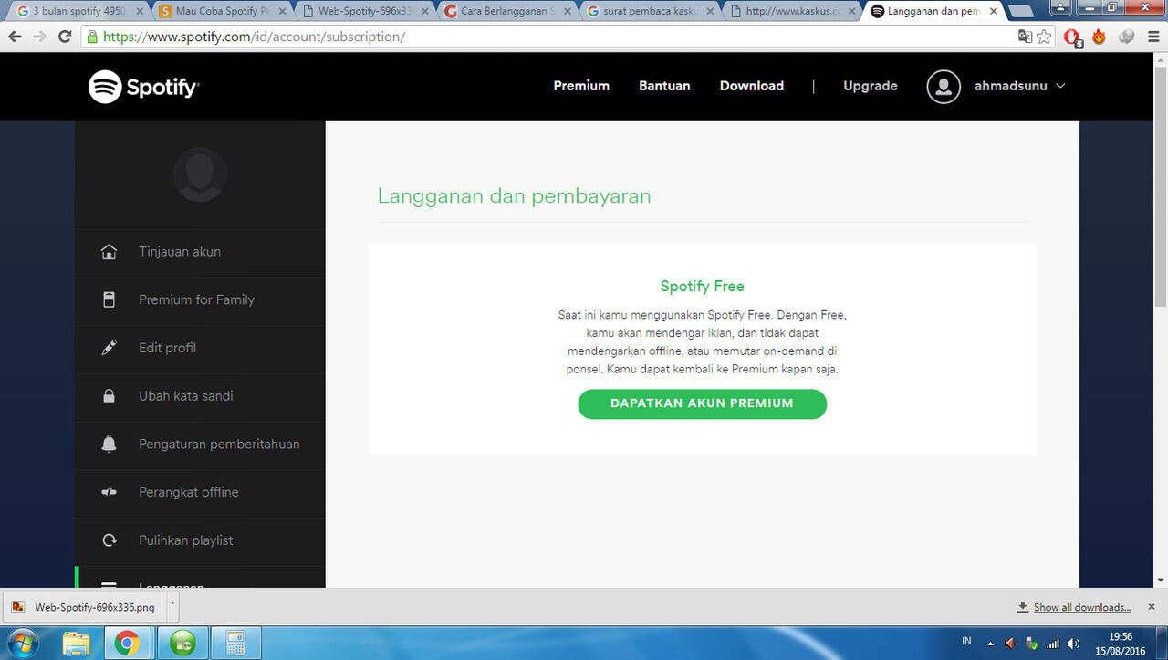Open the ahmadsunu profile avatar icon
Viewport: 1168px width, 660px height.
tap(944, 86)
